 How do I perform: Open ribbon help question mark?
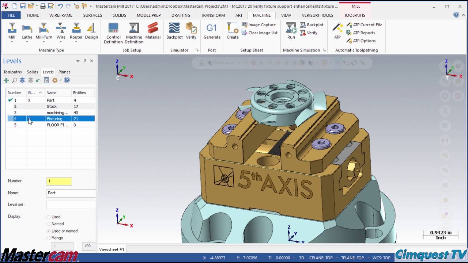[x=456, y=15]
